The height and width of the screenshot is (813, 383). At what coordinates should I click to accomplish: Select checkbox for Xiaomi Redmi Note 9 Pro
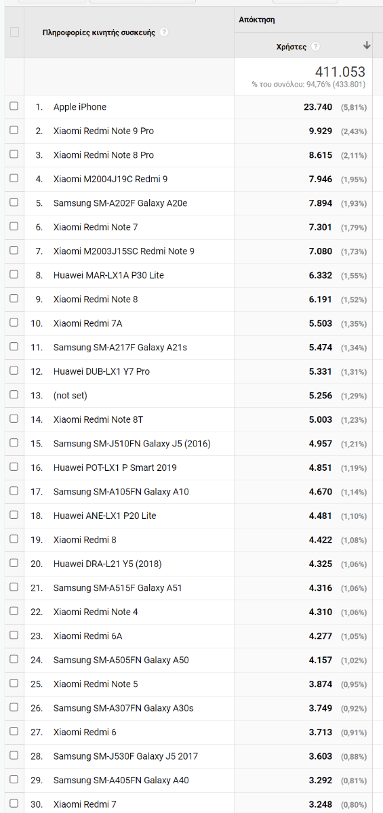coord(14,130)
